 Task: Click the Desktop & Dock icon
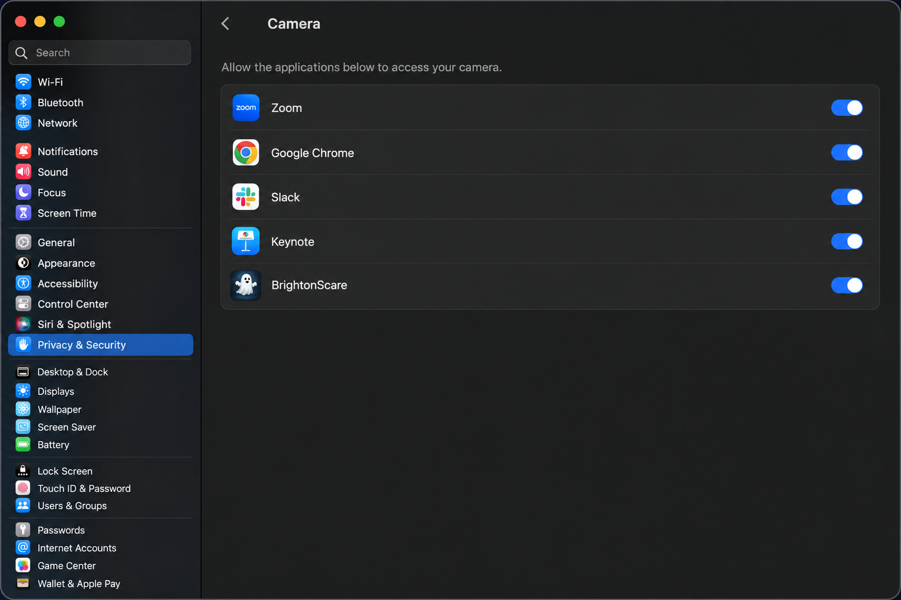(23, 371)
